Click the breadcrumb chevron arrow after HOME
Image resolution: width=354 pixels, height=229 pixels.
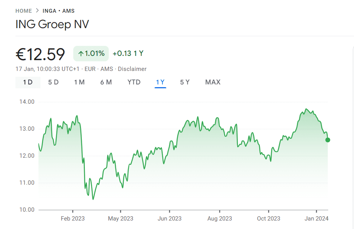click(37, 11)
